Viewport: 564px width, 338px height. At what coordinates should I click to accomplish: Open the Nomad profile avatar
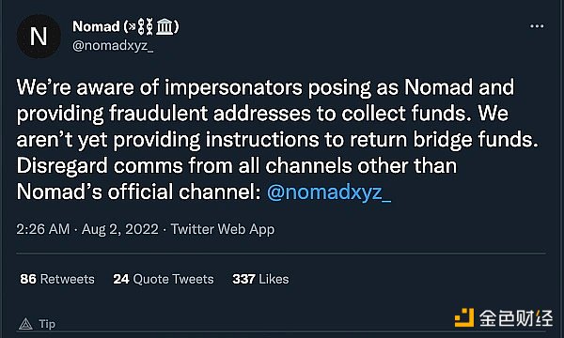39,37
